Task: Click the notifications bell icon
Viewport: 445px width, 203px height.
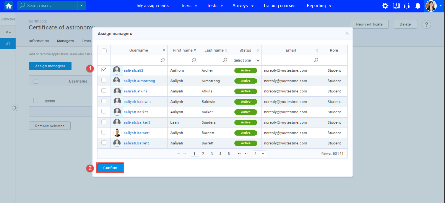Action: 418,6
